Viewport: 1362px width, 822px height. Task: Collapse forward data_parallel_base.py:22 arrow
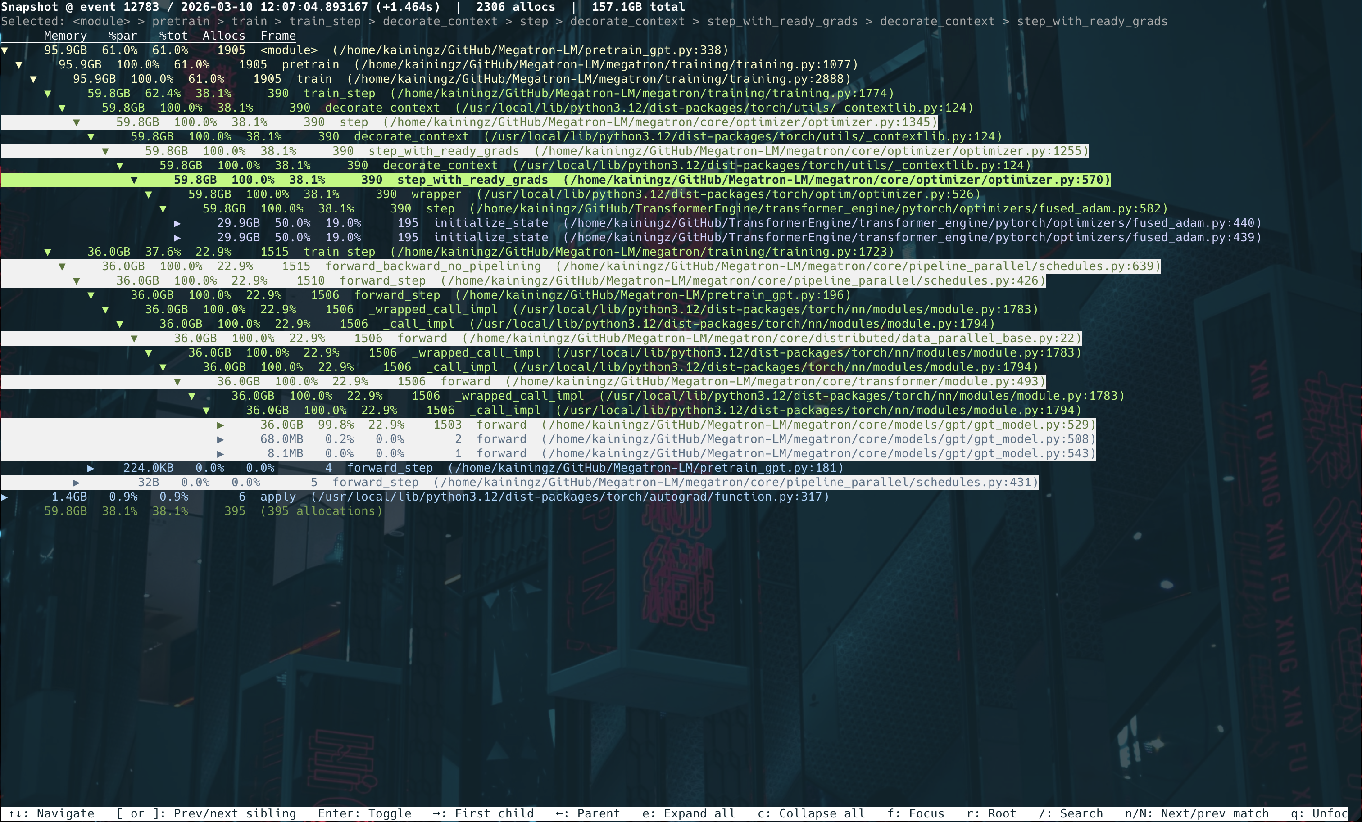(x=134, y=338)
